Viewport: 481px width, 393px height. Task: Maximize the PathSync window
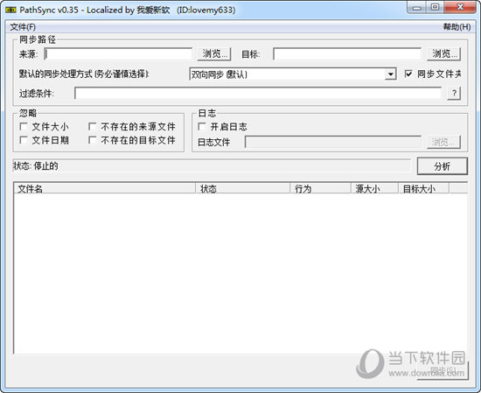pyautogui.click(x=435, y=8)
